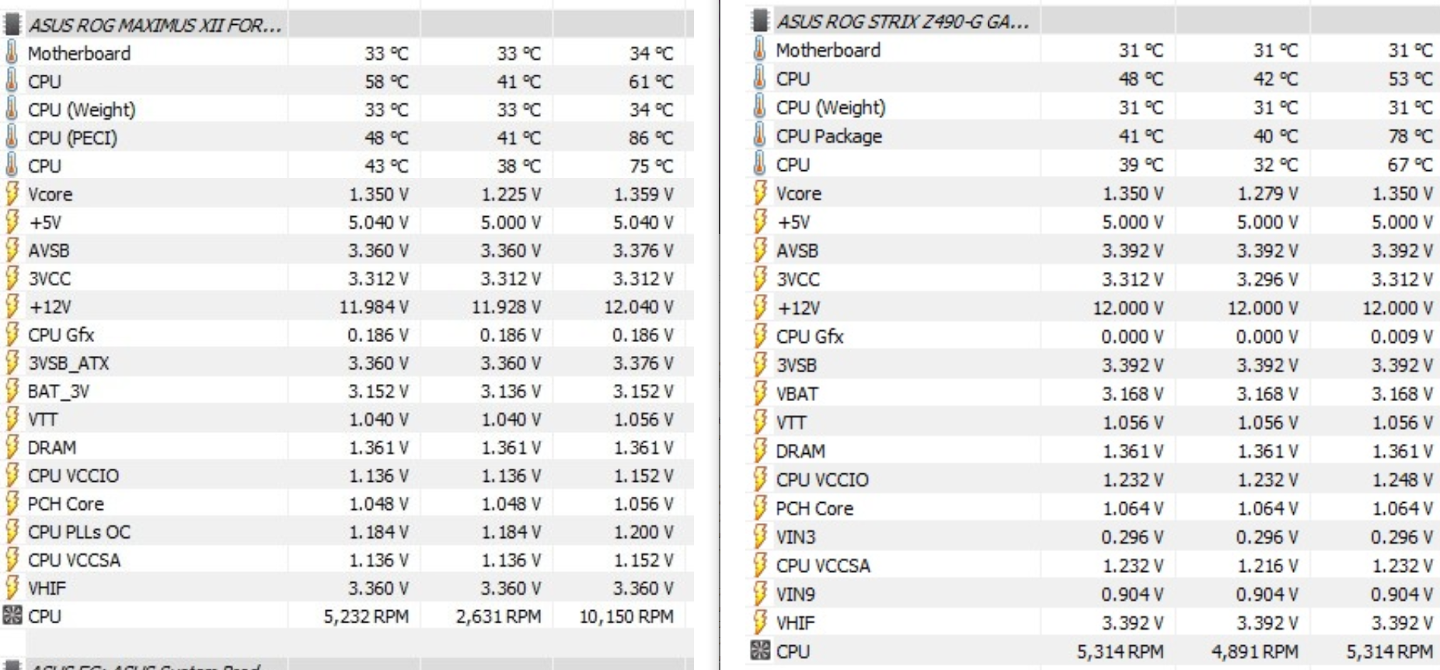
Task: Select the CPU (PECI) sensor label
Action: coord(72,138)
